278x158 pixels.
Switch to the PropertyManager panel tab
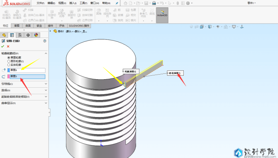coord(12,35)
